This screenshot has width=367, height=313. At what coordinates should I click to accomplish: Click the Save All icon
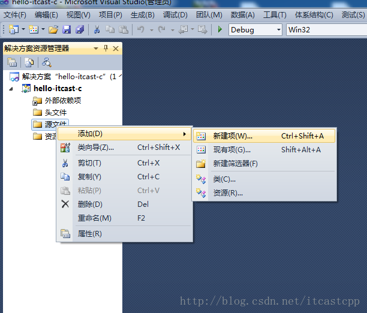tap(80, 29)
